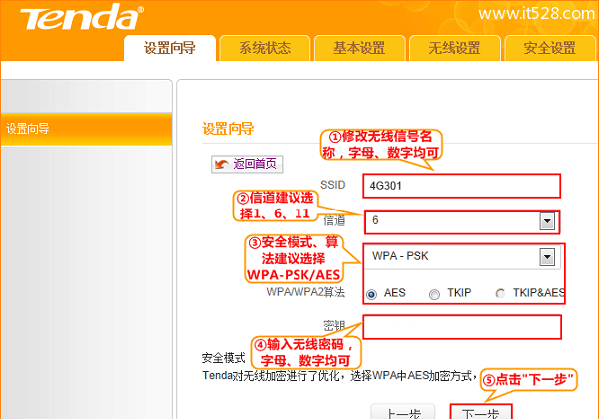Select the TKIP&AES radio button
Image resolution: width=599 pixels, height=419 pixels.
pos(500,293)
